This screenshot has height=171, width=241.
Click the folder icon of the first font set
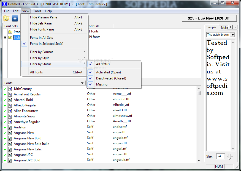coord(10,32)
